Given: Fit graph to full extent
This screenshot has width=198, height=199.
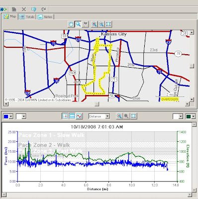Looking at the screenshot, I should [x=133, y=116].
